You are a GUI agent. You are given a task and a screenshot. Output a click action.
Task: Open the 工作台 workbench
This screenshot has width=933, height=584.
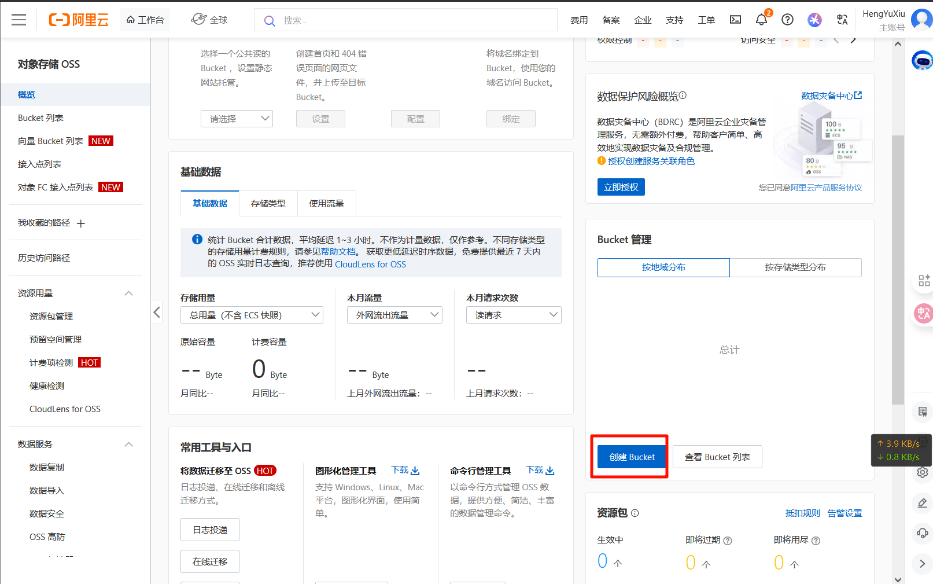tap(145, 20)
